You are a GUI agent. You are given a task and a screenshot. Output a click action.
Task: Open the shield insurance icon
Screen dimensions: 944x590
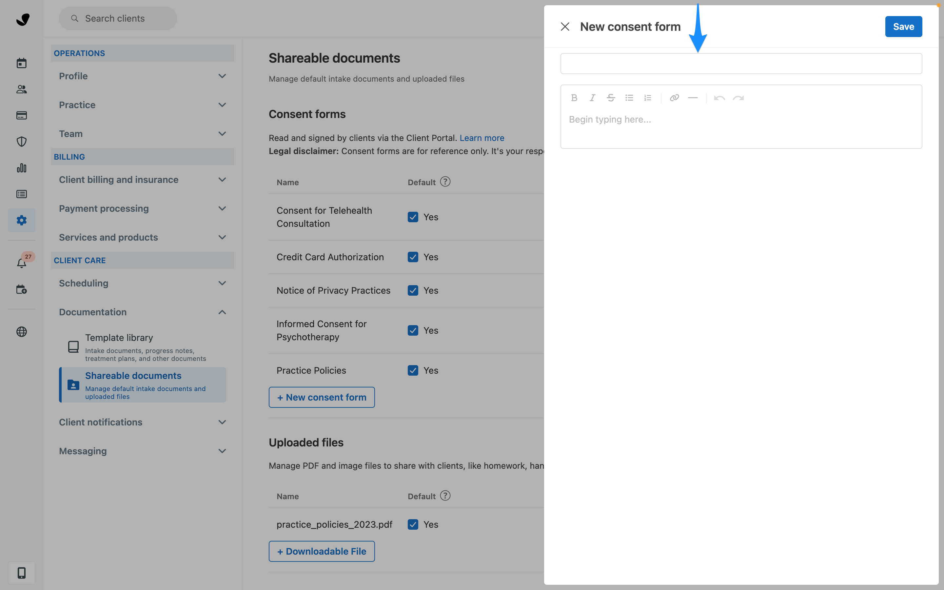(21, 142)
